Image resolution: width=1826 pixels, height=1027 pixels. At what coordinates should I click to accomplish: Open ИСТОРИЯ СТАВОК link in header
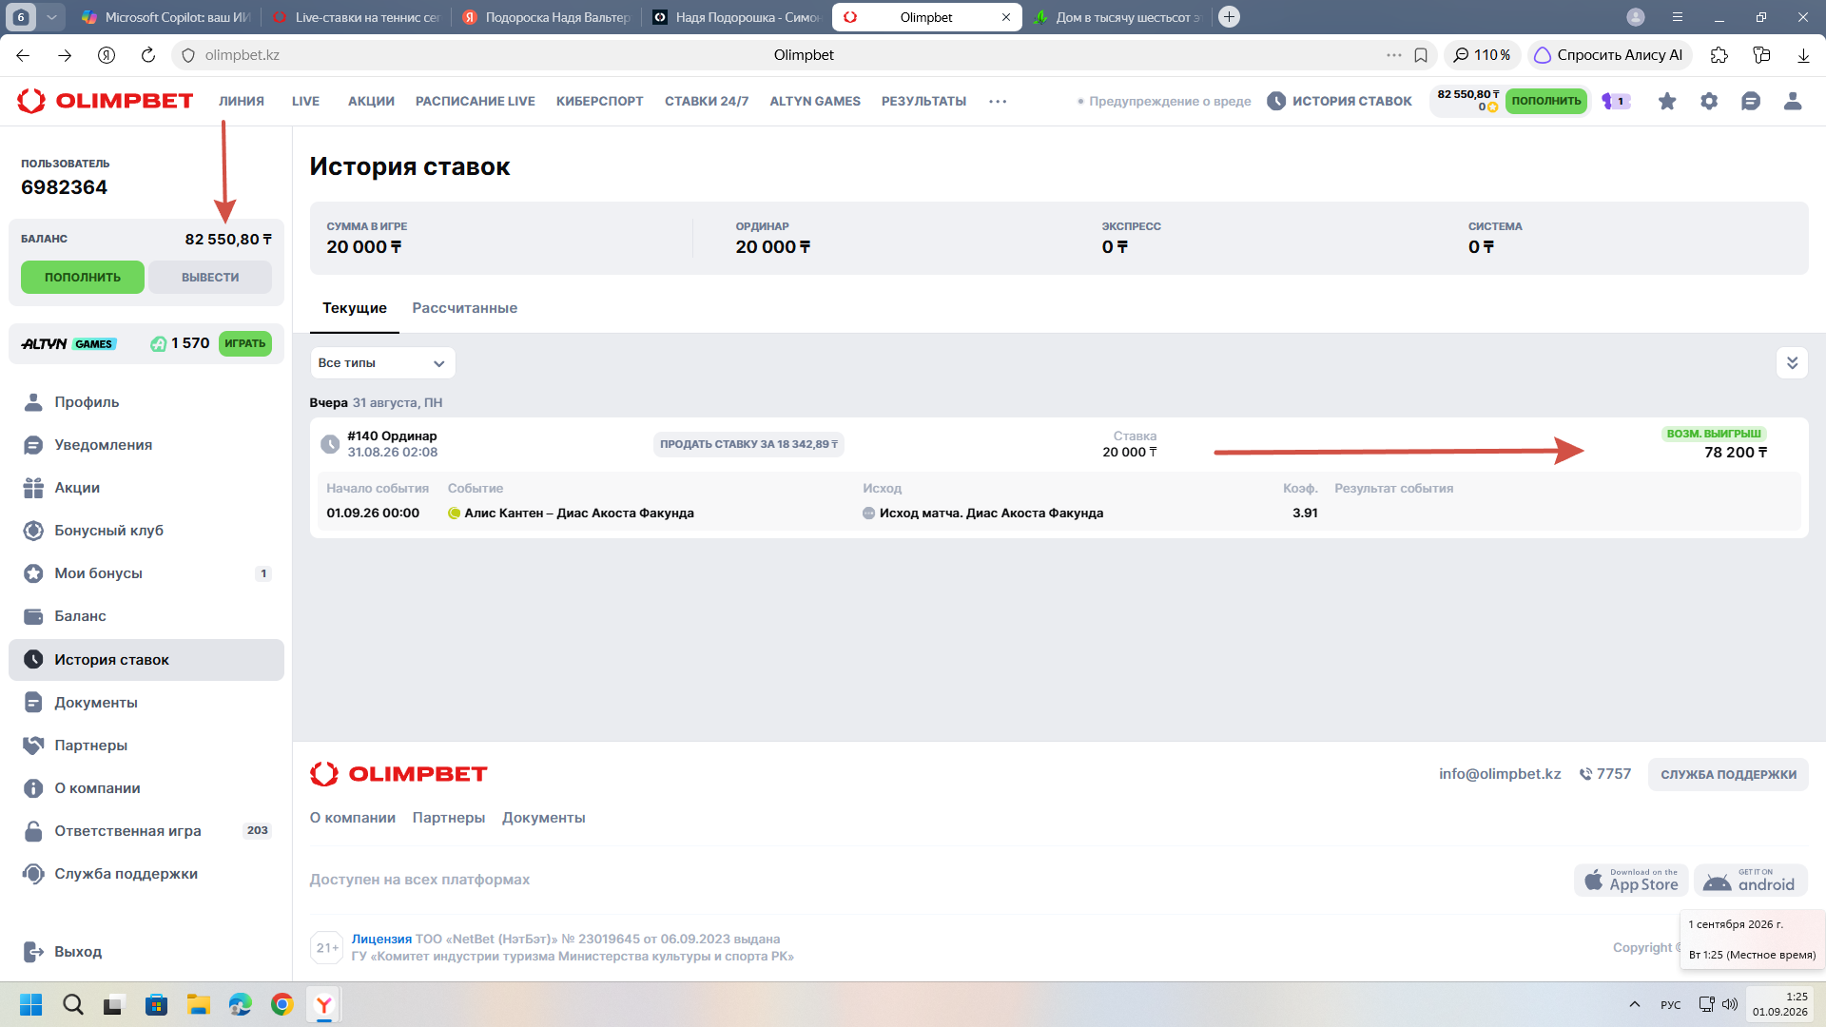pyautogui.click(x=1339, y=101)
